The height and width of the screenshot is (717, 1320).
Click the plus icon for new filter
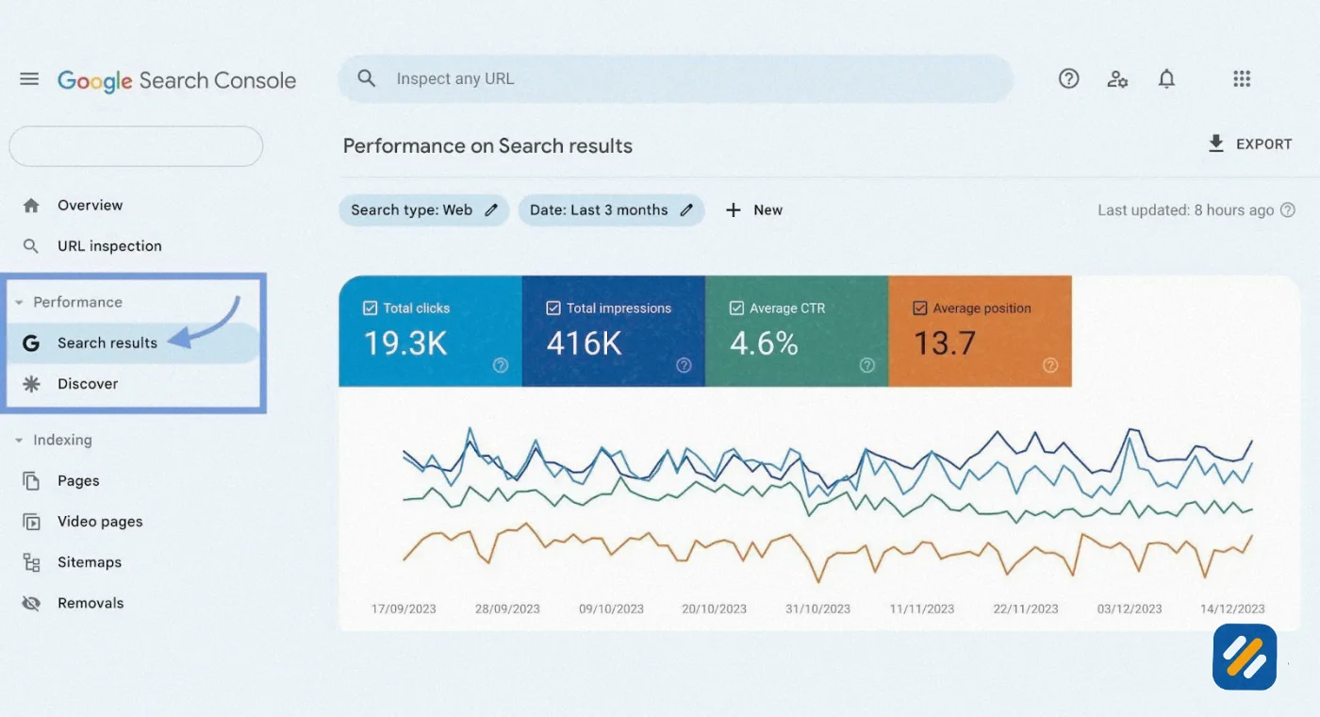click(x=734, y=210)
